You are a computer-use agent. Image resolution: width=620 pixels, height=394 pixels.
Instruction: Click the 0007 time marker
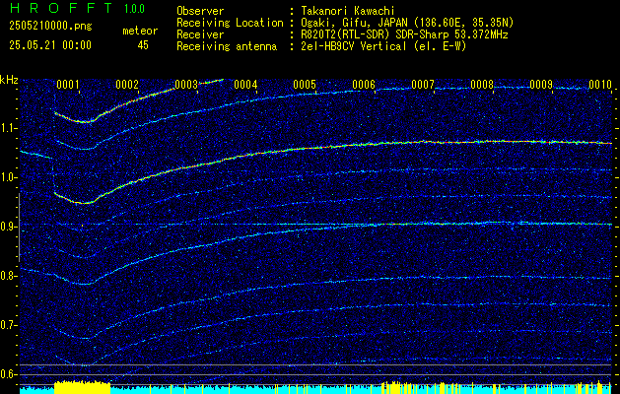coord(423,84)
